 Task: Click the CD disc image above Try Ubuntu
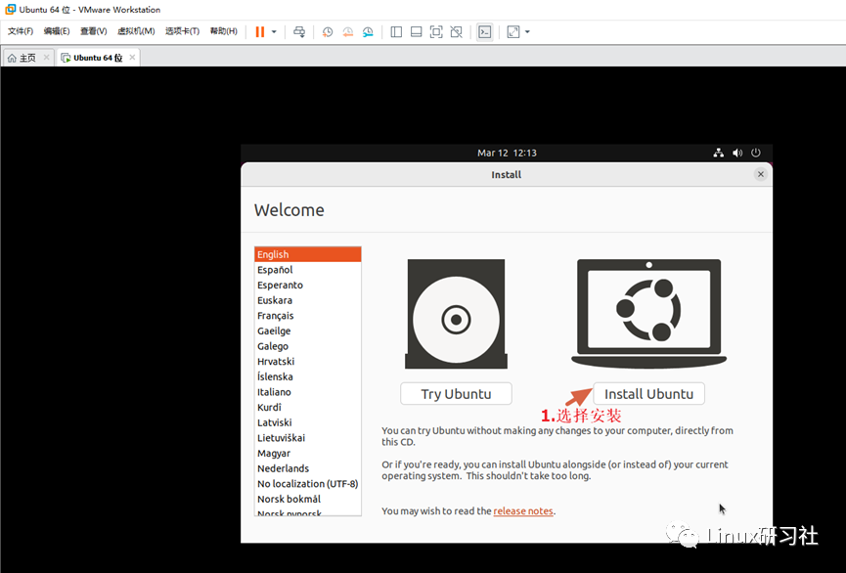[456, 314]
